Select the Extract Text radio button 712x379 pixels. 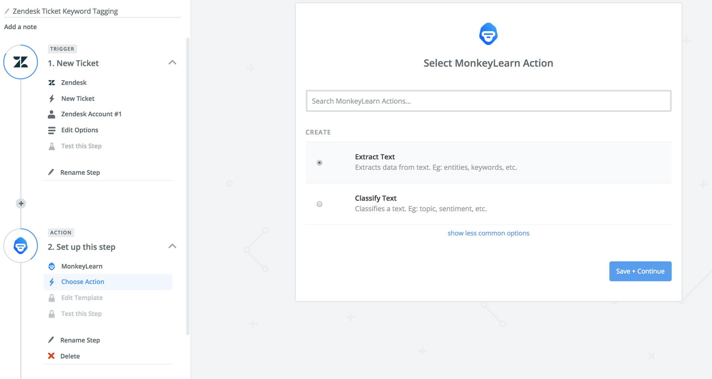click(x=320, y=163)
